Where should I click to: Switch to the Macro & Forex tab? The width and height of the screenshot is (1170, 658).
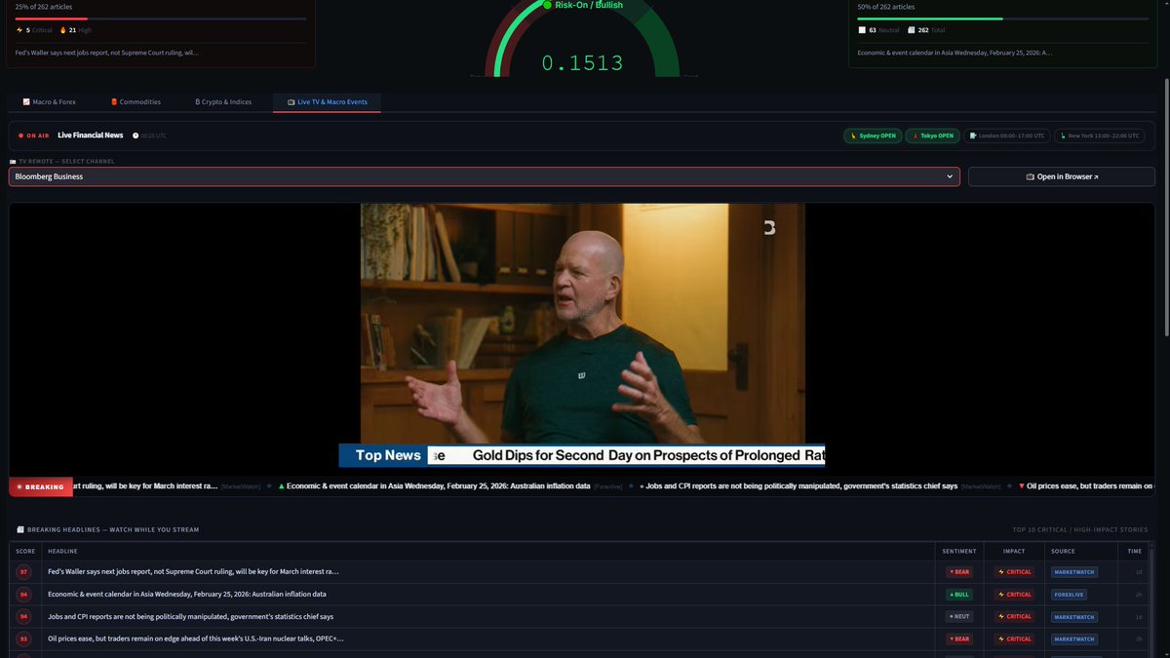click(50, 101)
